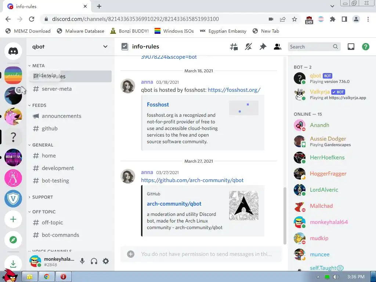Select the bot-testing channel

[70, 181]
